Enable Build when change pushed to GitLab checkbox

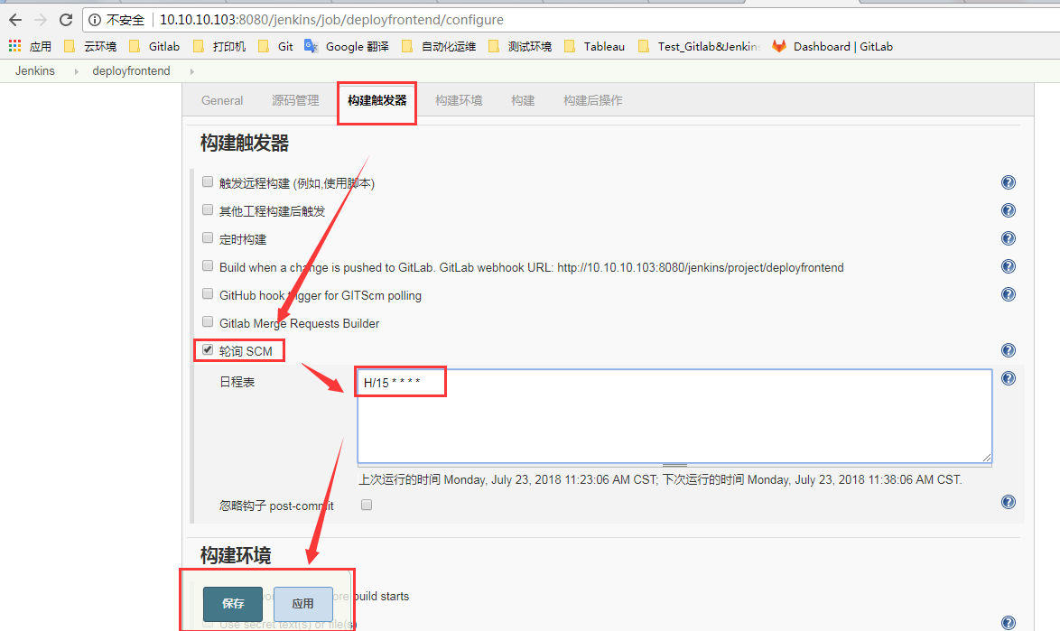(x=208, y=265)
